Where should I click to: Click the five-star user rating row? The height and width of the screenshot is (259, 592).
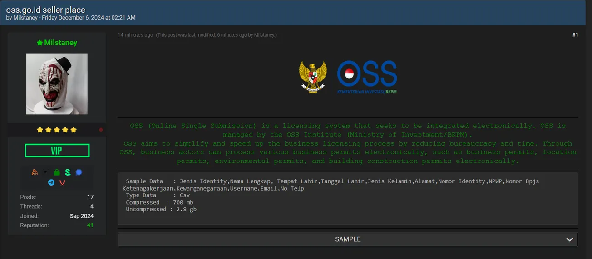point(57,130)
